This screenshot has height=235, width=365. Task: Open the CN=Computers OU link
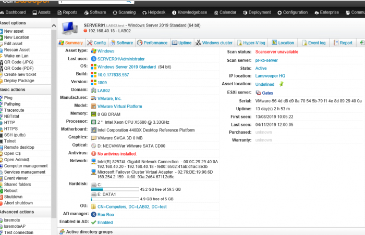[x=132, y=207]
